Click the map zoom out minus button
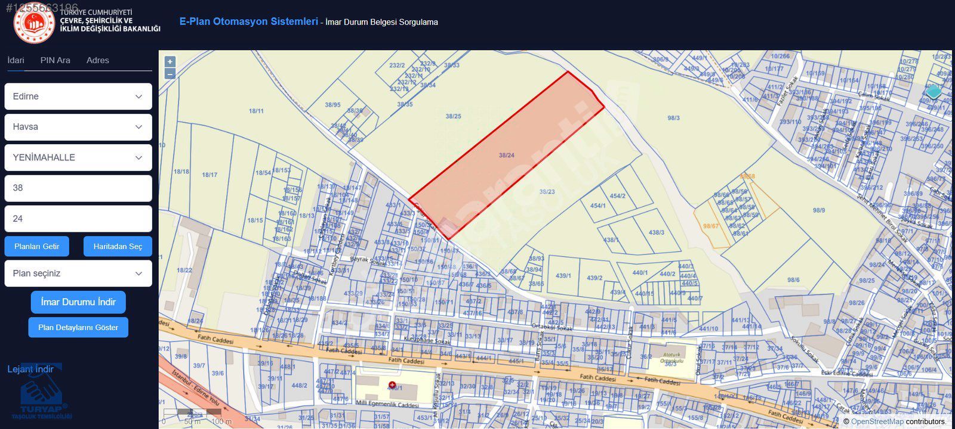Screen dimensions: 955x429 pos(170,74)
